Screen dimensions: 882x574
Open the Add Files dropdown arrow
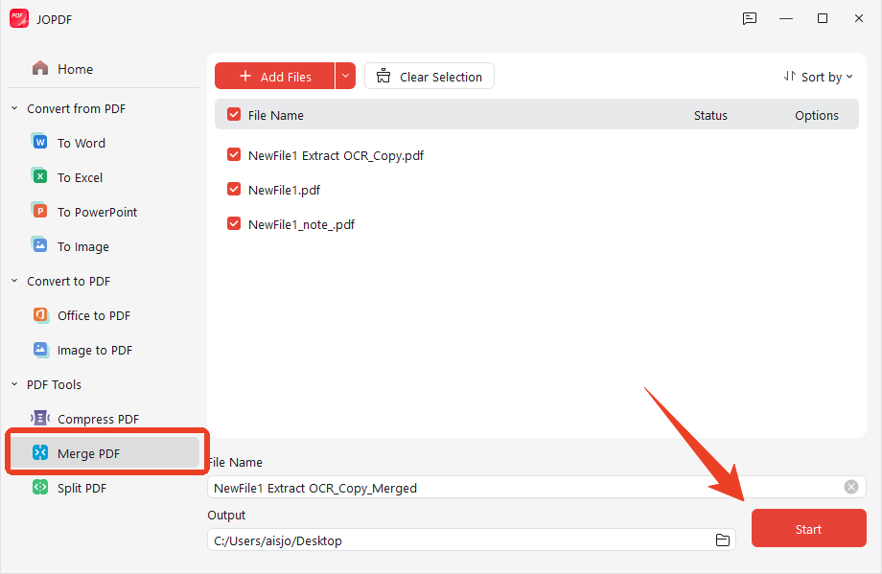coord(345,76)
